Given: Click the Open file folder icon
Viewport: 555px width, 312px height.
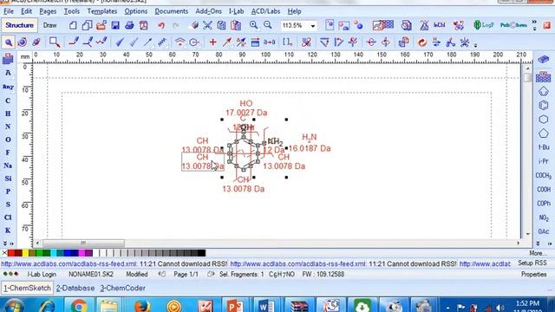Looking at the screenshot, I should (x=101, y=25).
